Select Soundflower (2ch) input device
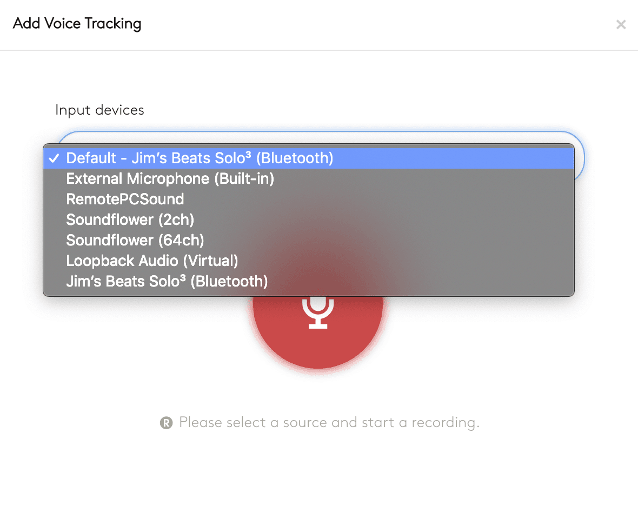 pyautogui.click(x=130, y=220)
